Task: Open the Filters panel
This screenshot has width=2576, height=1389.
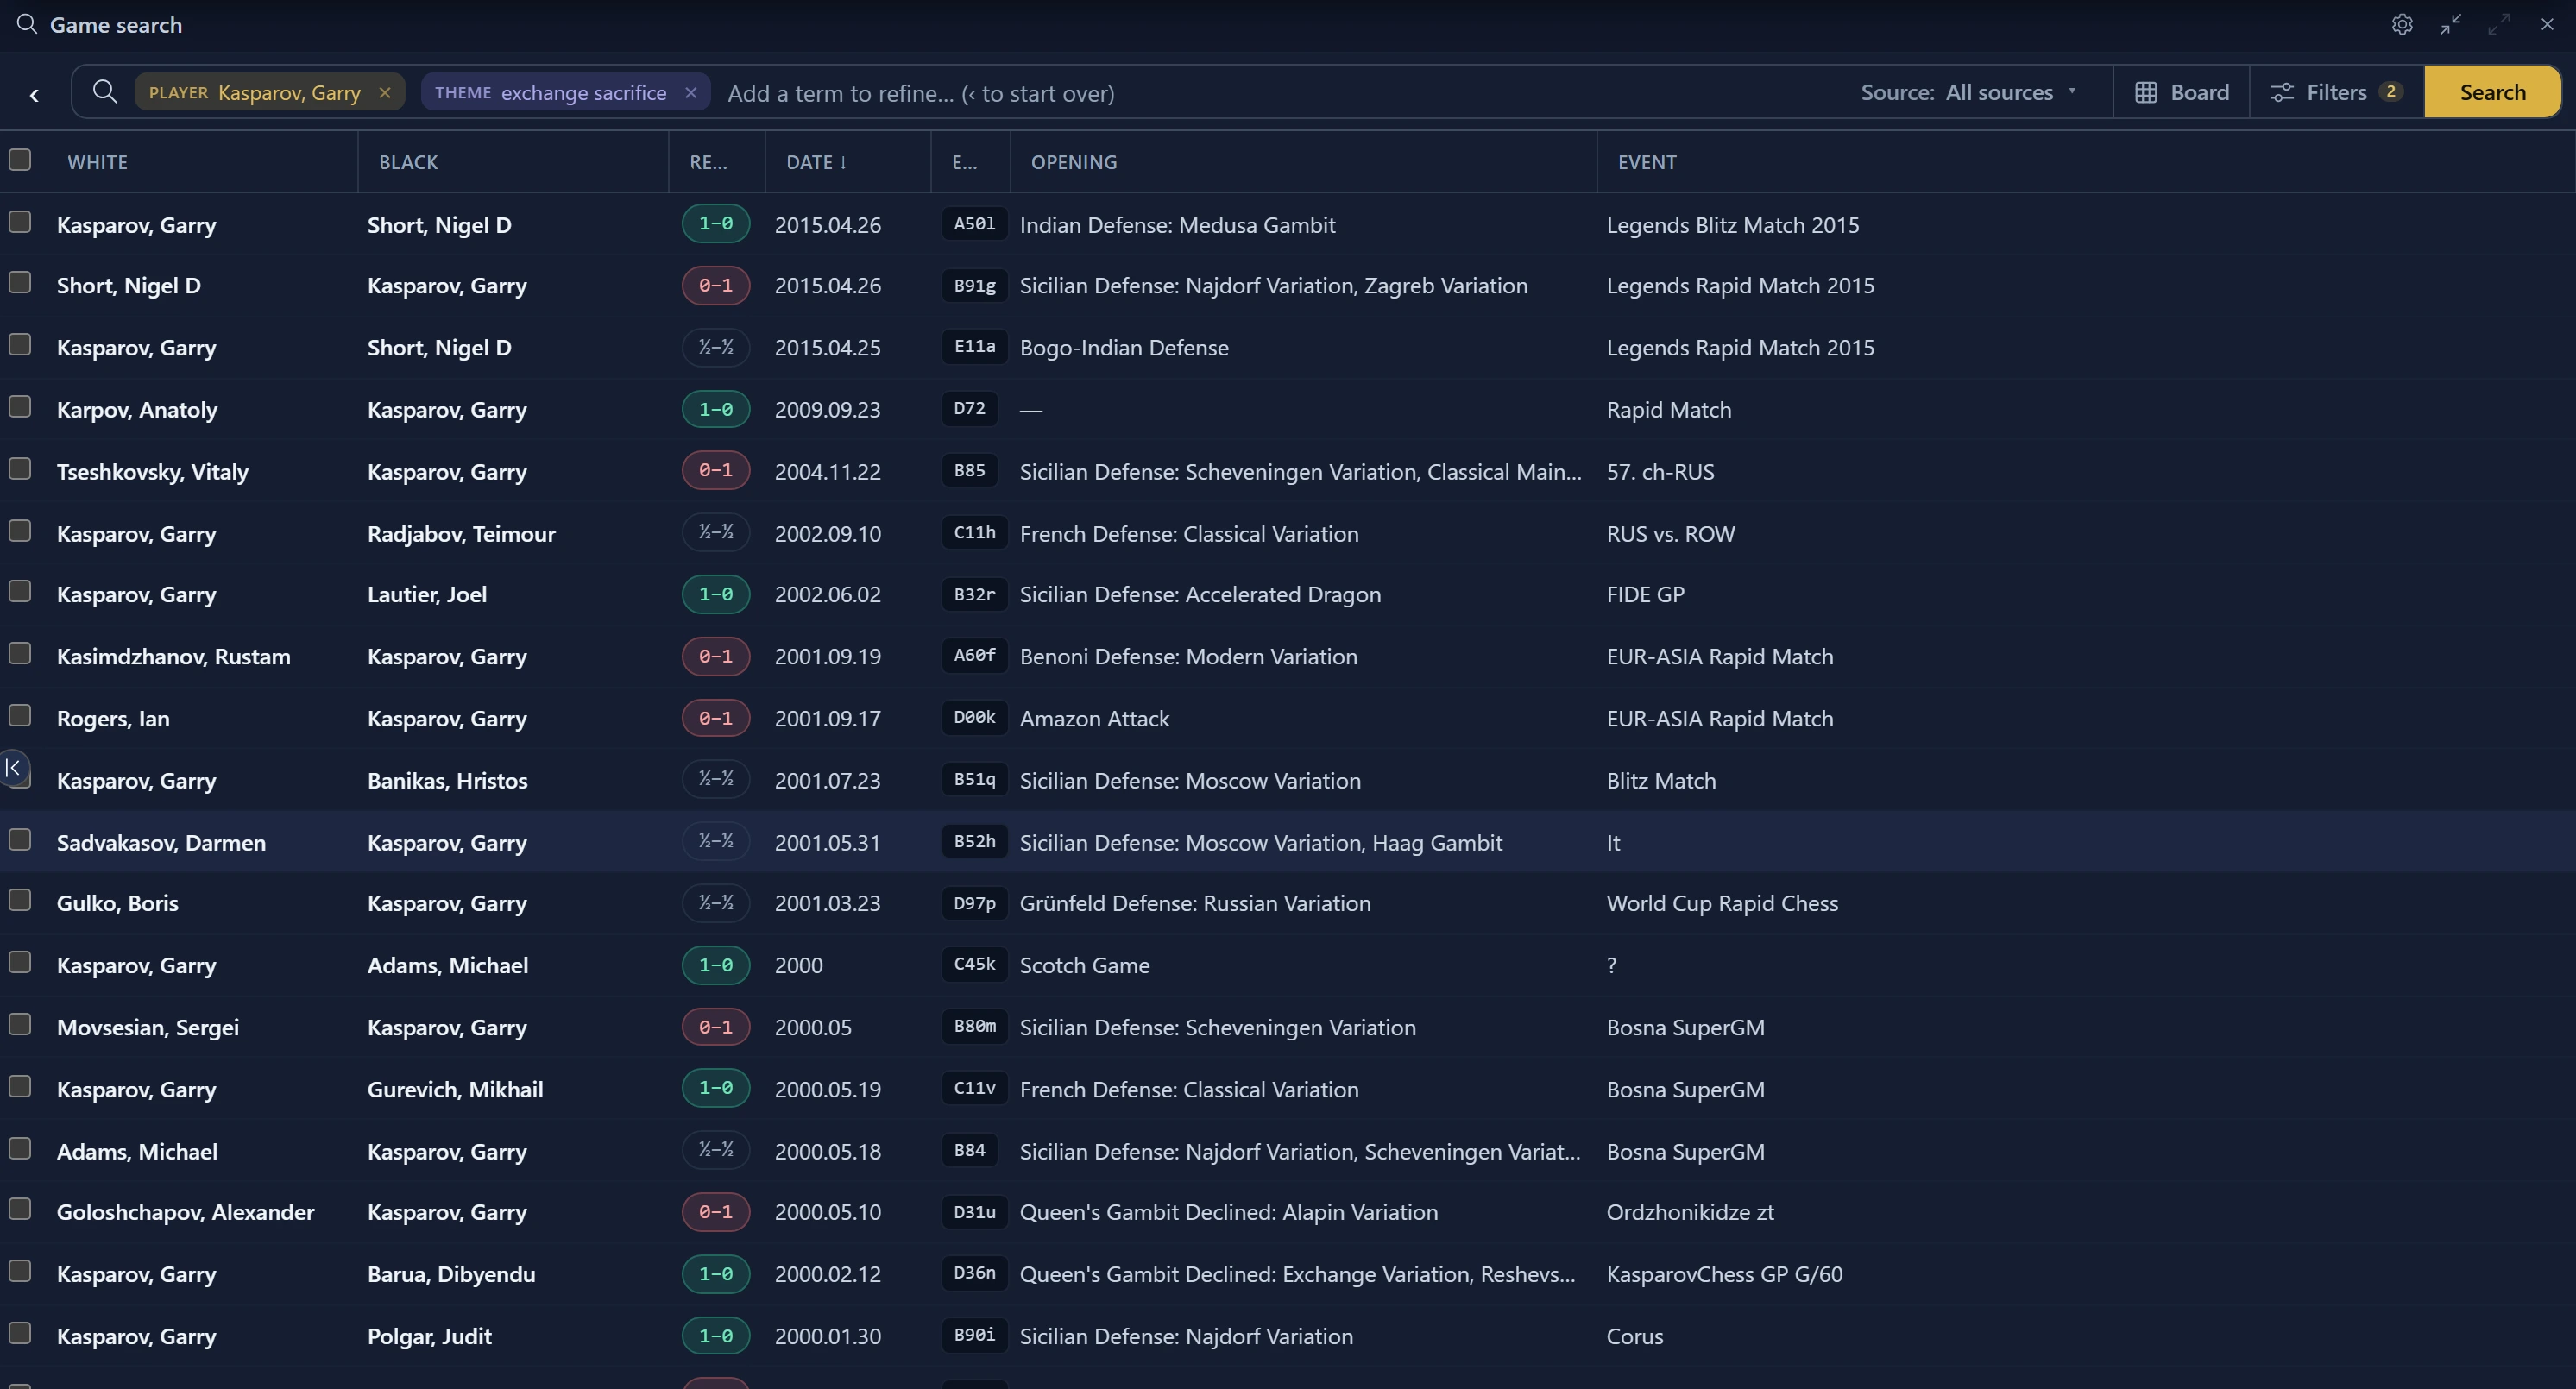Action: 2336,92
